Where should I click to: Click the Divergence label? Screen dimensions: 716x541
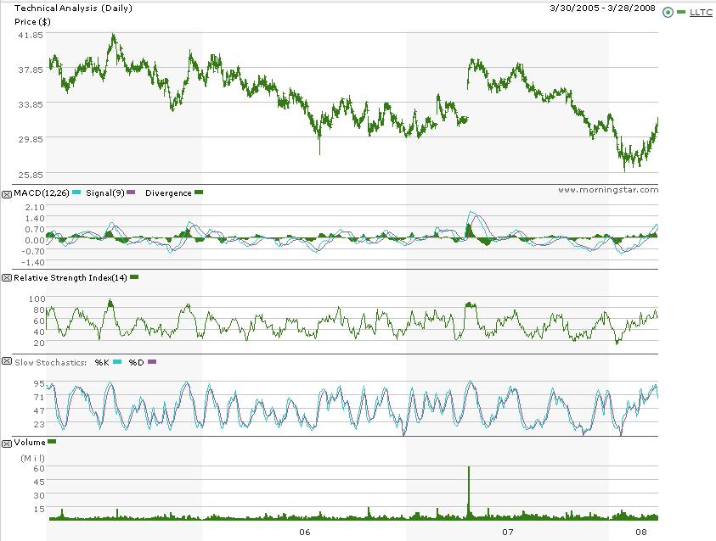[168, 193]
